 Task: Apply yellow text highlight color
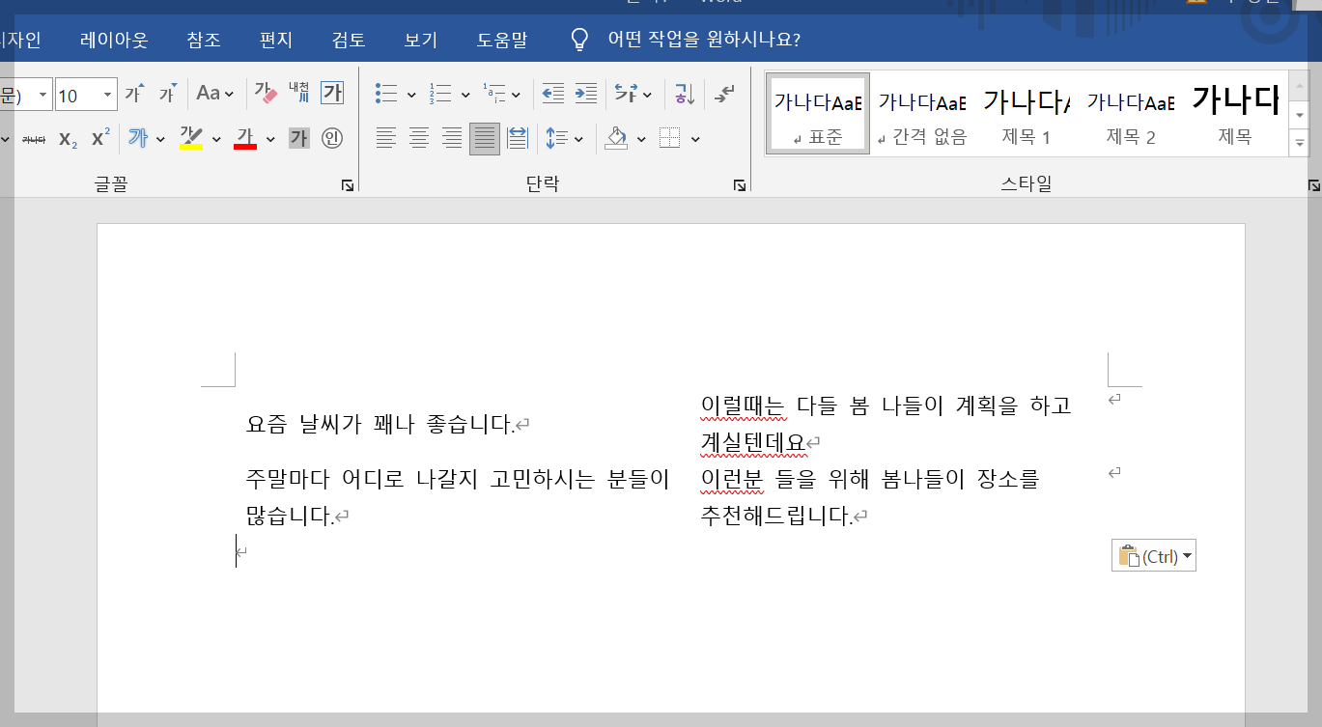191,138
